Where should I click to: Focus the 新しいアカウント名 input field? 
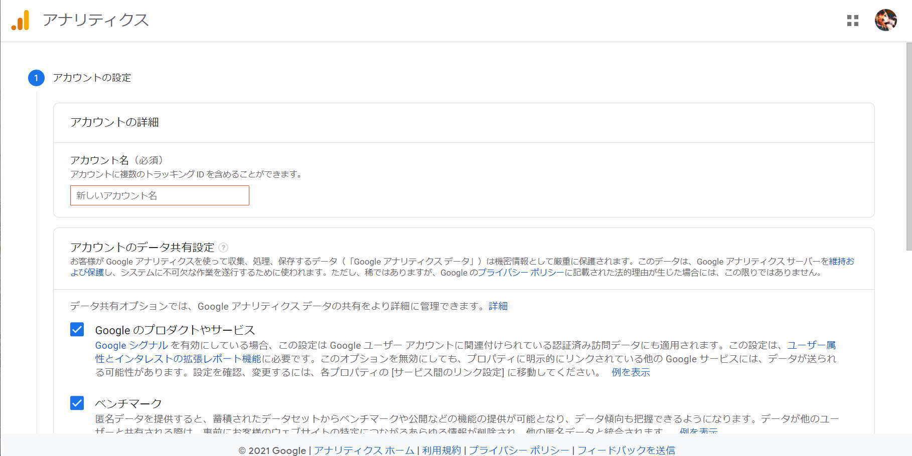[x=160, y=195]
